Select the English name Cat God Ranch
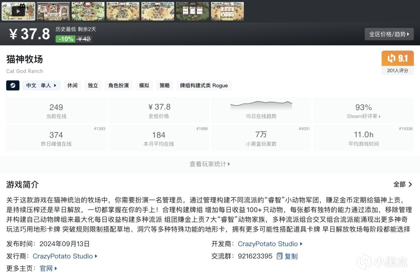Screen dimensions: 420x277 coord(25,71)
